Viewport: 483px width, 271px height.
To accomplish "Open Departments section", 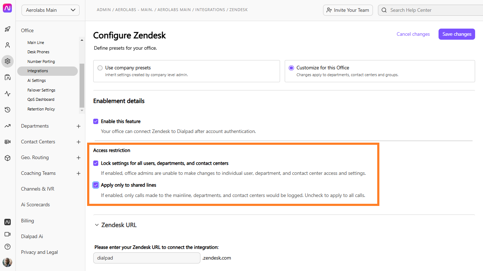I will [35, 126].
